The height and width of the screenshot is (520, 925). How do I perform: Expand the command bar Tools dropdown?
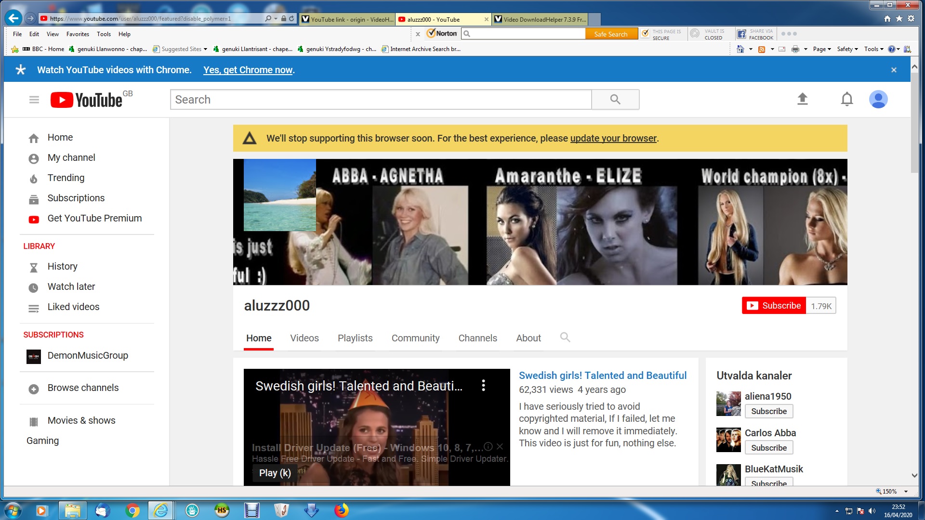click(873, 49)
